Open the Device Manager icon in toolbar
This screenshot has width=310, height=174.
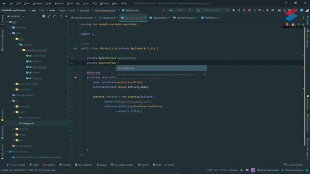point(284,10)
